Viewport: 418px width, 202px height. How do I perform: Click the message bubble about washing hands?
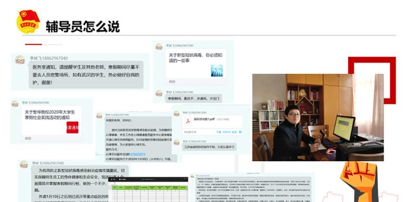193,99
